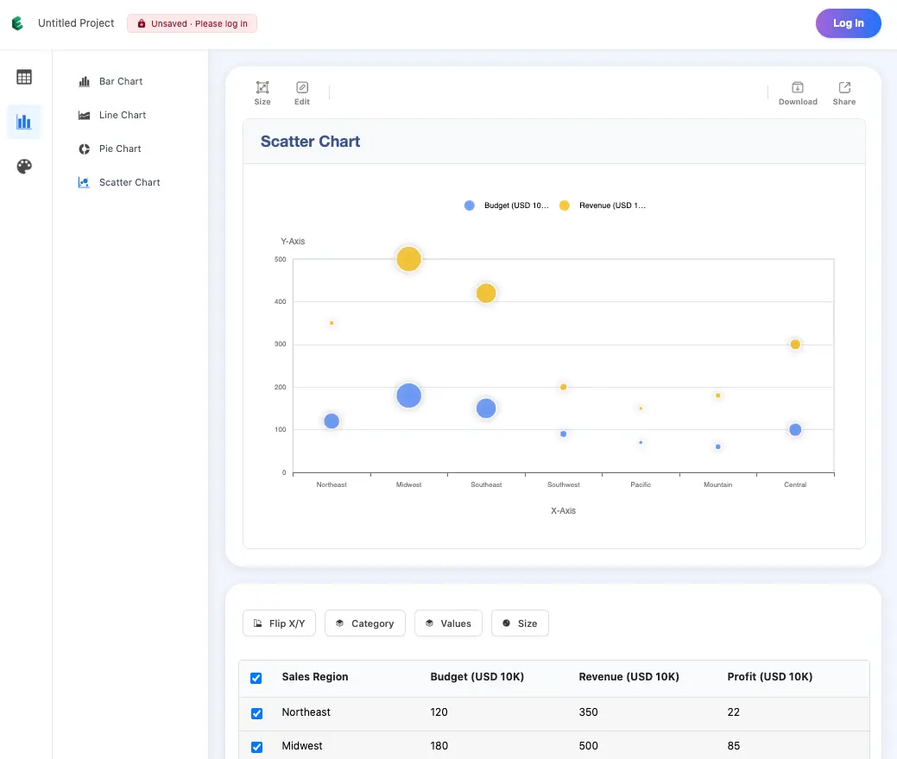Screen dimensions: 897x759
Task: Open the data table sidebar icon
Action: 24,77
